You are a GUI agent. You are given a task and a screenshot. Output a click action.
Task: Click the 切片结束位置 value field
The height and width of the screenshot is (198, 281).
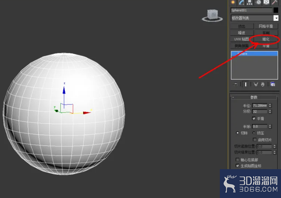[264, 152]
